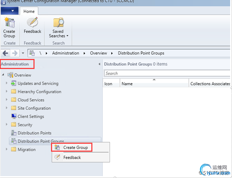Click the Client Settings monitor icon

[14, 116]
